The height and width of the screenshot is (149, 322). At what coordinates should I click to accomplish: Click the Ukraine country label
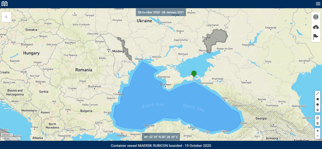[x=144, y=21]
